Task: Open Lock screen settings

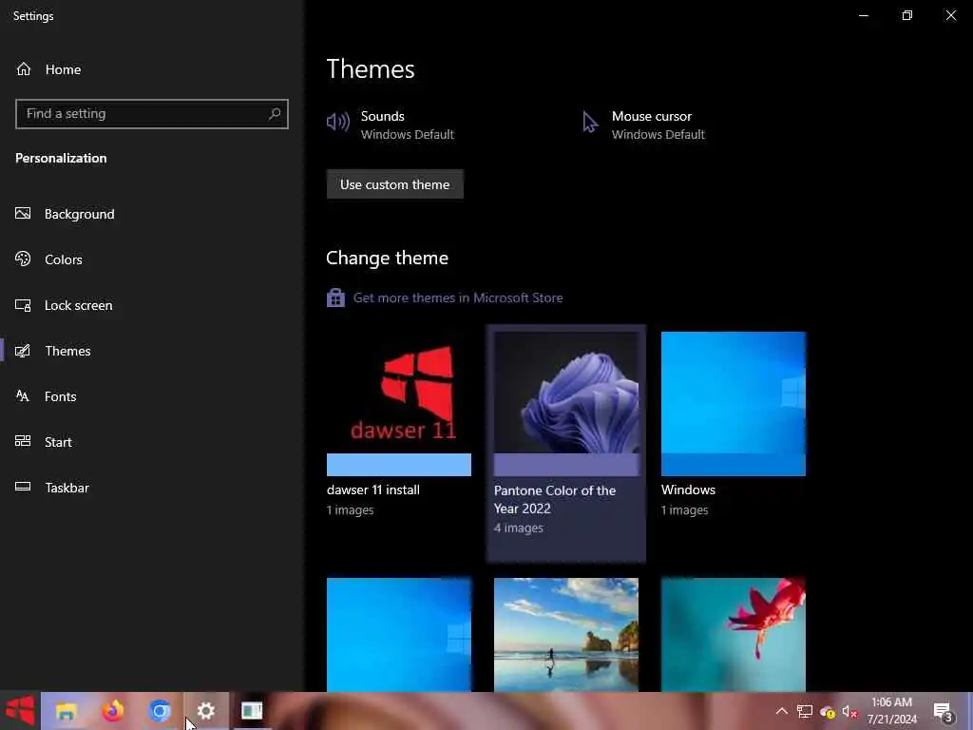Action: click(x=78, y=305)
